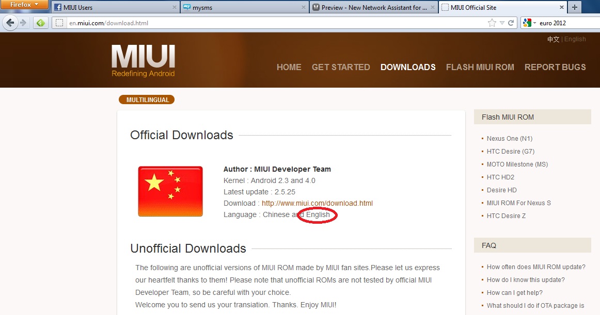Open FLASH MIUI ROM navigation item
Image resolution: width=600 pixels, height=315 pixels.
pos(480,68)
